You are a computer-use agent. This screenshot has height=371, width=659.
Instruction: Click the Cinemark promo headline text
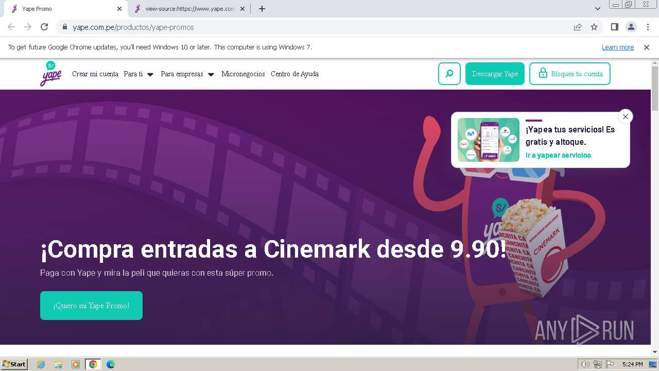[273, 249]
